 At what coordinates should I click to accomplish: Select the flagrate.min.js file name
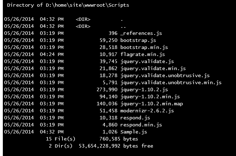point(143,54)
